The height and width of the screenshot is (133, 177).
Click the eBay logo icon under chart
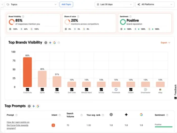[x=160, y=89]
